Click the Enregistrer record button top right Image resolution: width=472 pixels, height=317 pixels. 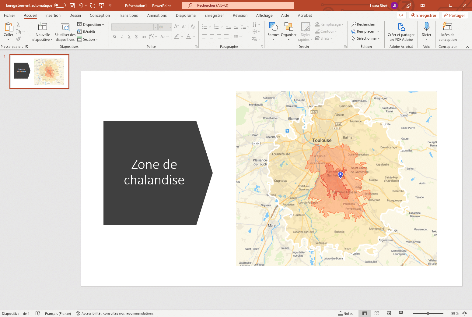click(424, 15)
